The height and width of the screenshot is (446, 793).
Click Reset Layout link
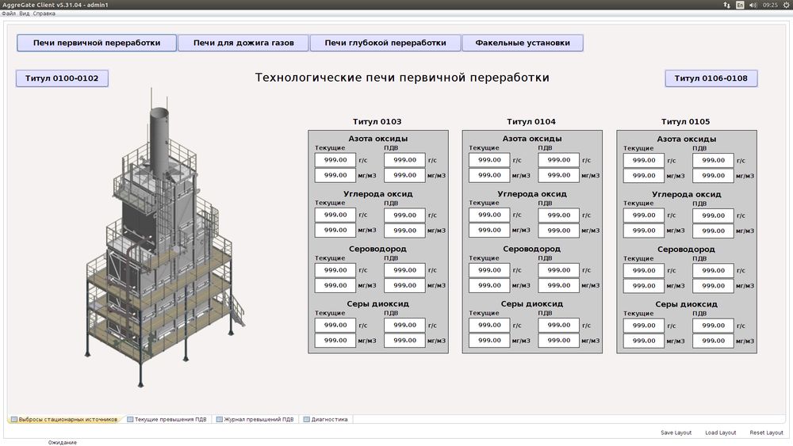(x=766, y=433)
